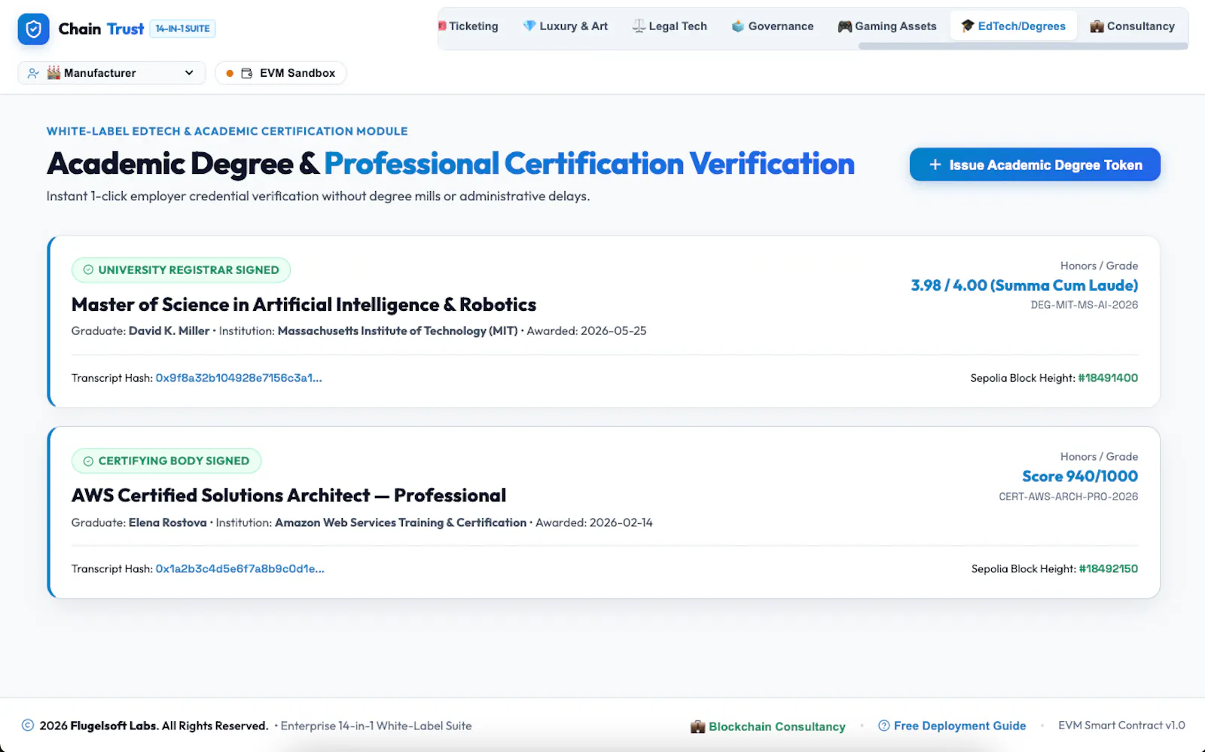Click the graduate name David K. Miller

point(169,331)
